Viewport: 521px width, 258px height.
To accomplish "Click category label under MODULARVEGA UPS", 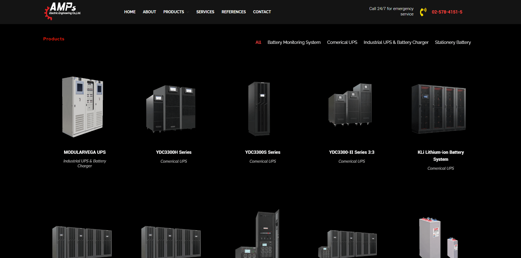I will [85, 163].
